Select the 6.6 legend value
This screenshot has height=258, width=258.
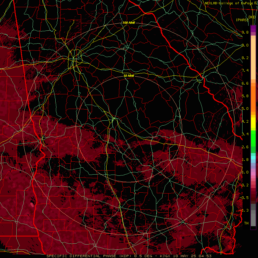(245, 83)
